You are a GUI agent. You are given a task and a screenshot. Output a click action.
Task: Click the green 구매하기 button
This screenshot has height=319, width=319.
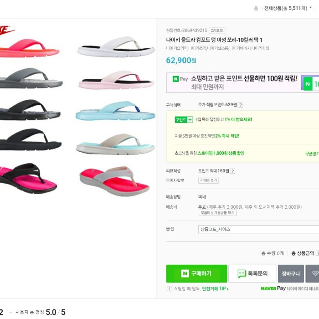click(196, 273)
